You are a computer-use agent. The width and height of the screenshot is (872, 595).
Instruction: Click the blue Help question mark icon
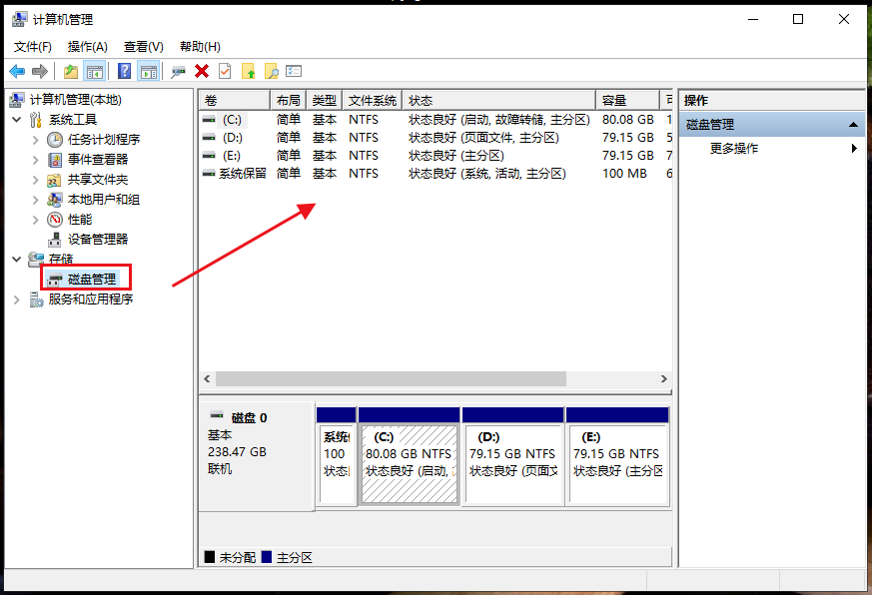pos(124,71)
